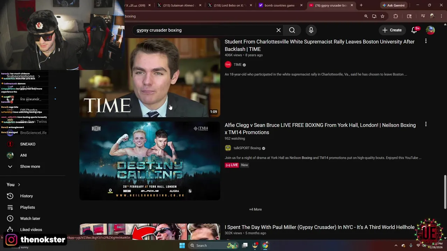Open YouTube notifications bell

(414, 30)
